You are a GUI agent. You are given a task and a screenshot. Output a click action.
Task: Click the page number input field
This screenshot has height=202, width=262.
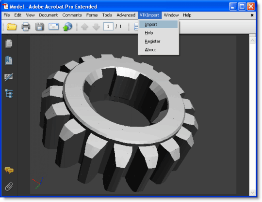(x=108, y=26)
